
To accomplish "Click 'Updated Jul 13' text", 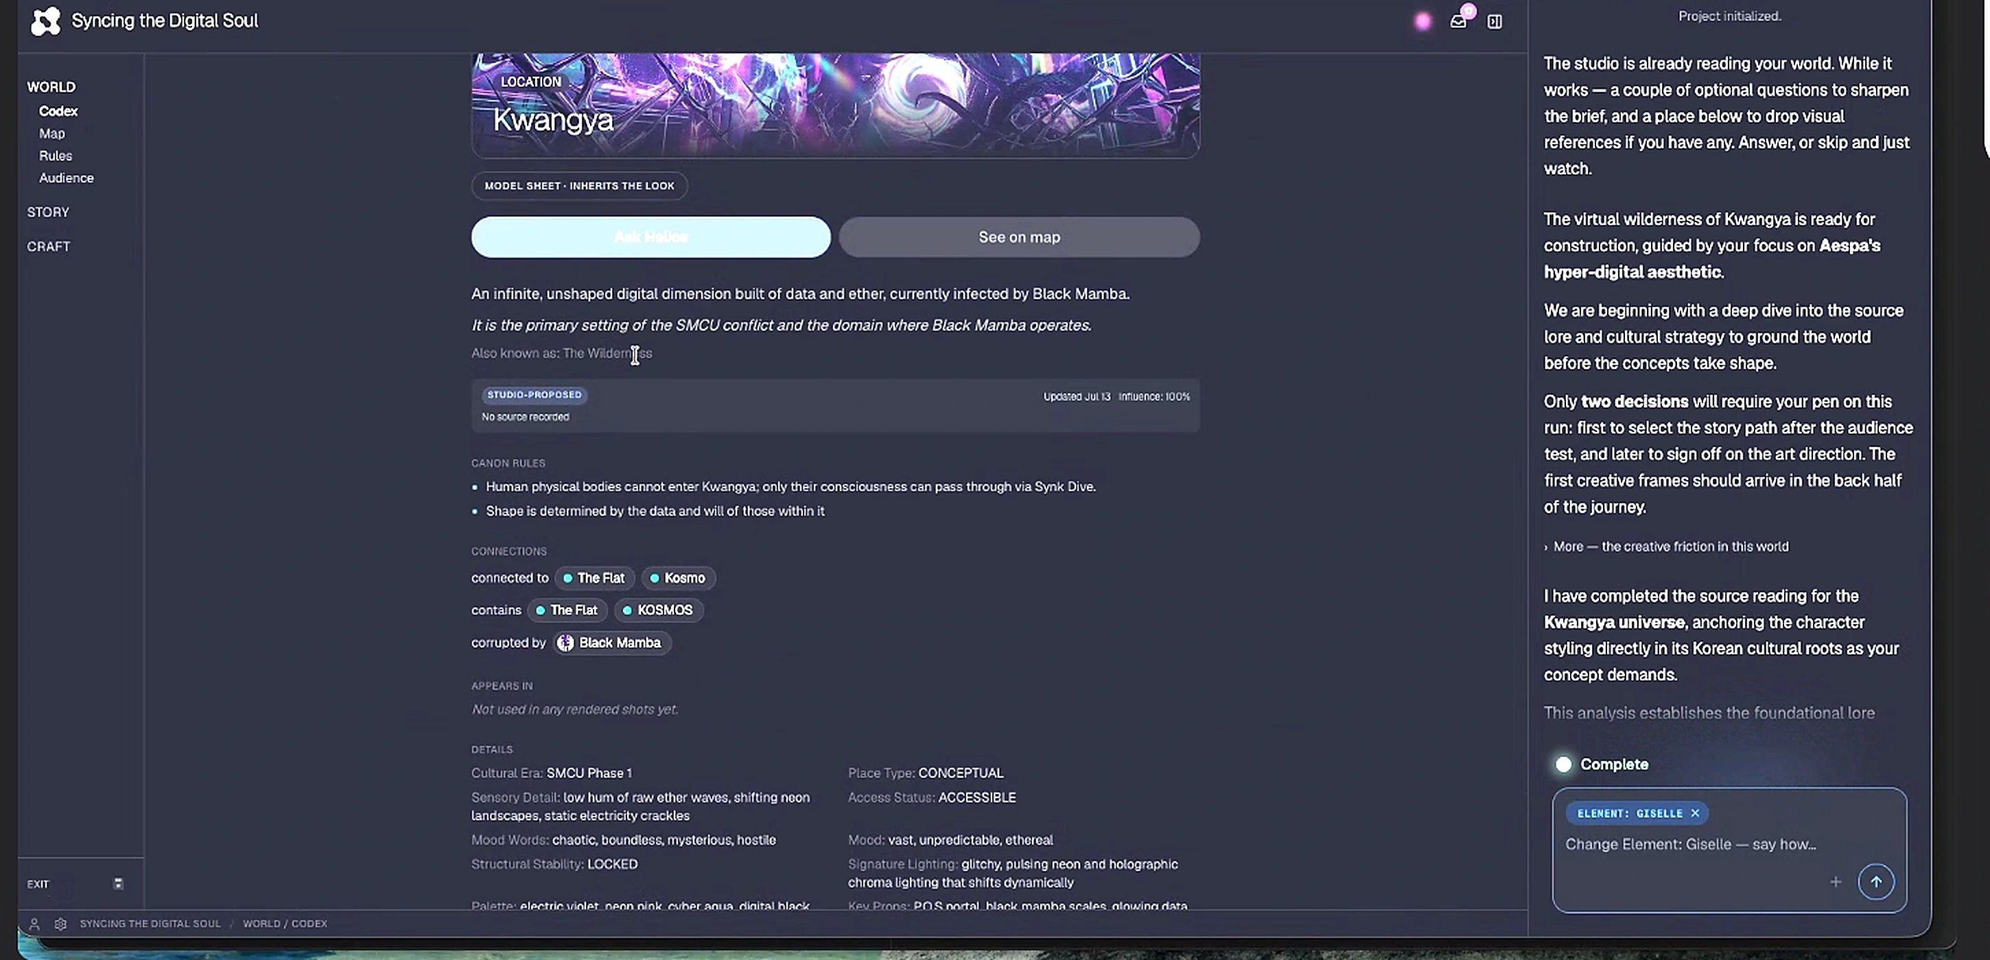I will 1077,396.
